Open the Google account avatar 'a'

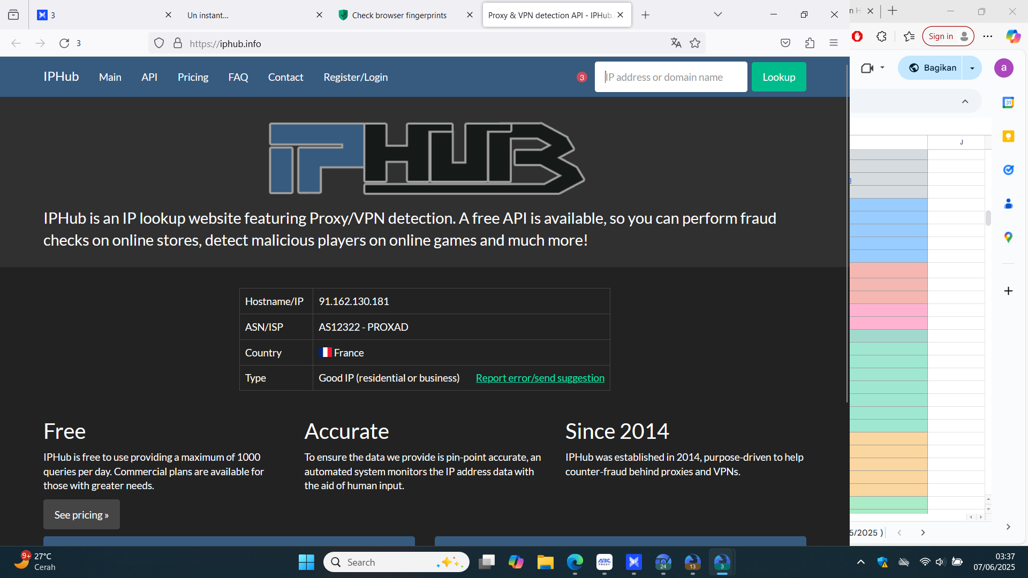point(1003,68)
